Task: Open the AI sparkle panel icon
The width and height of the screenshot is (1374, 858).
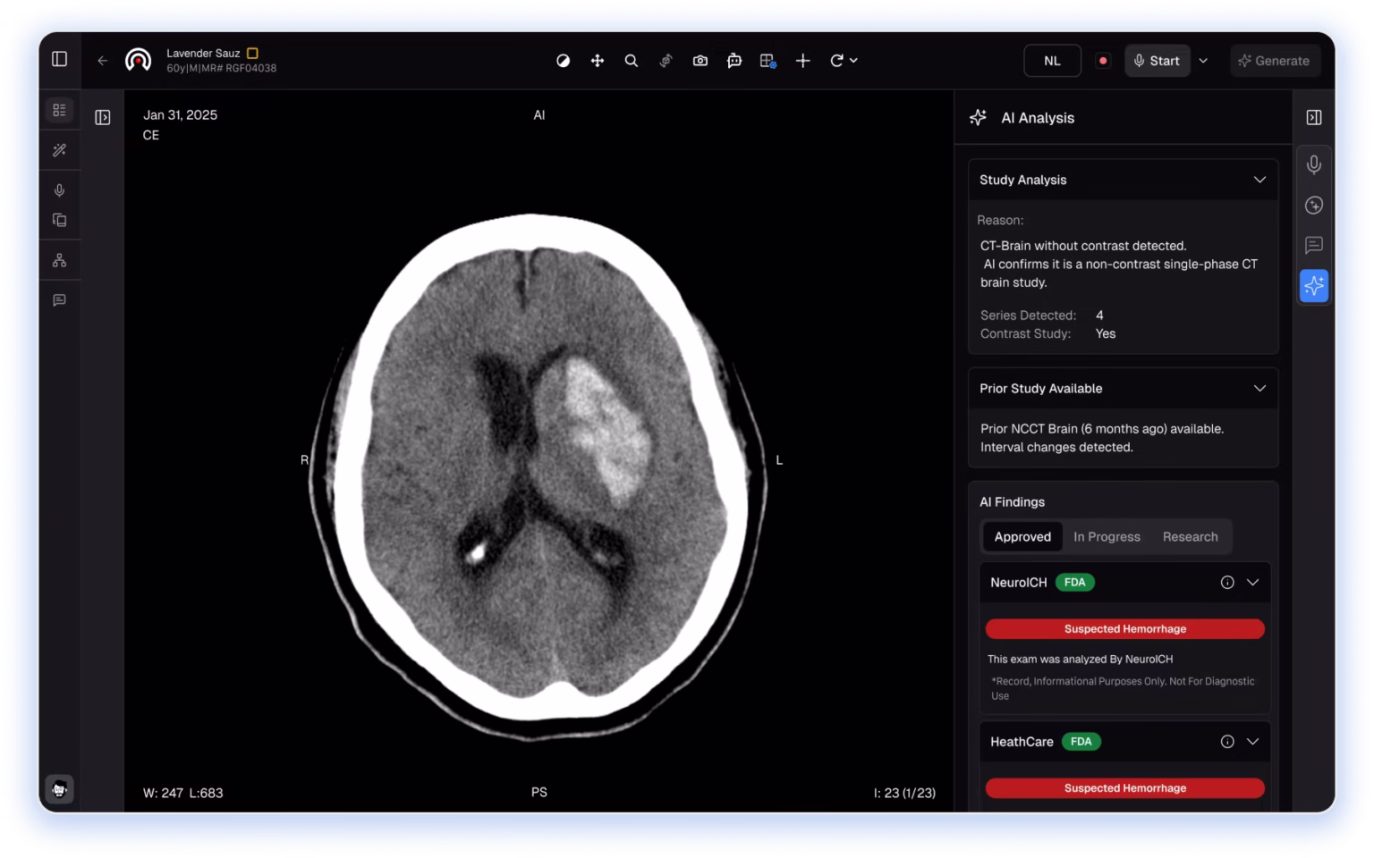Action: click(x=1313, y=286)
